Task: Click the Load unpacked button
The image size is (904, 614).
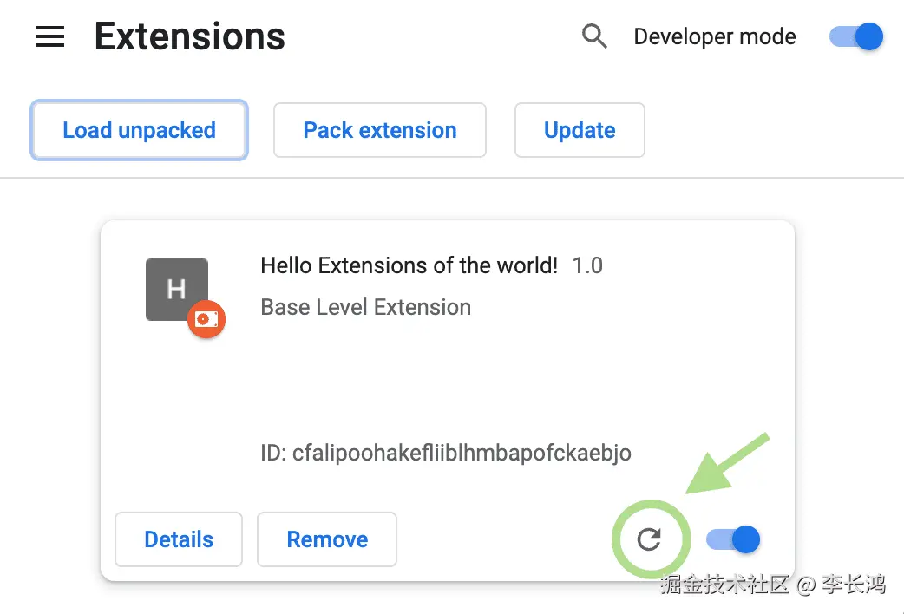Action: click(x=139, y=131)
